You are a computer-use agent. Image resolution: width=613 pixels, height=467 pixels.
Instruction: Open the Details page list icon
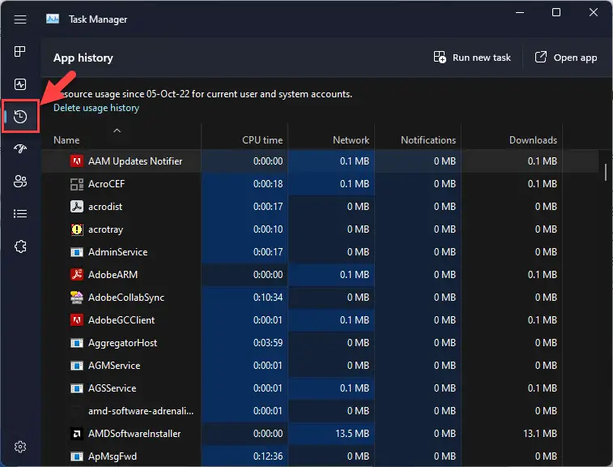click(20, 214)
